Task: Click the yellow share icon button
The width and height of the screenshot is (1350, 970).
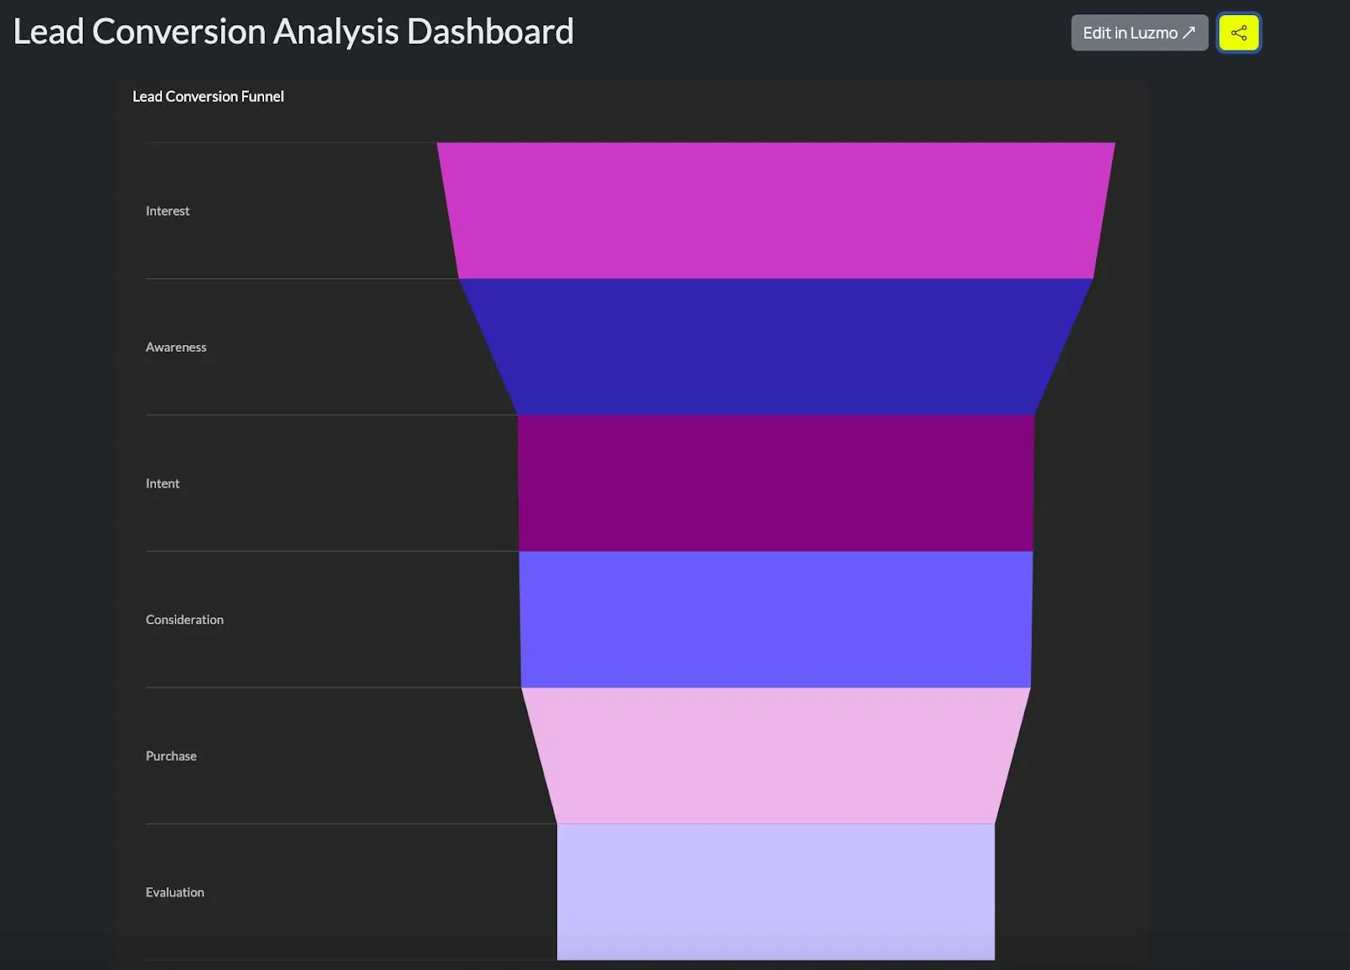Action: 1238,33
